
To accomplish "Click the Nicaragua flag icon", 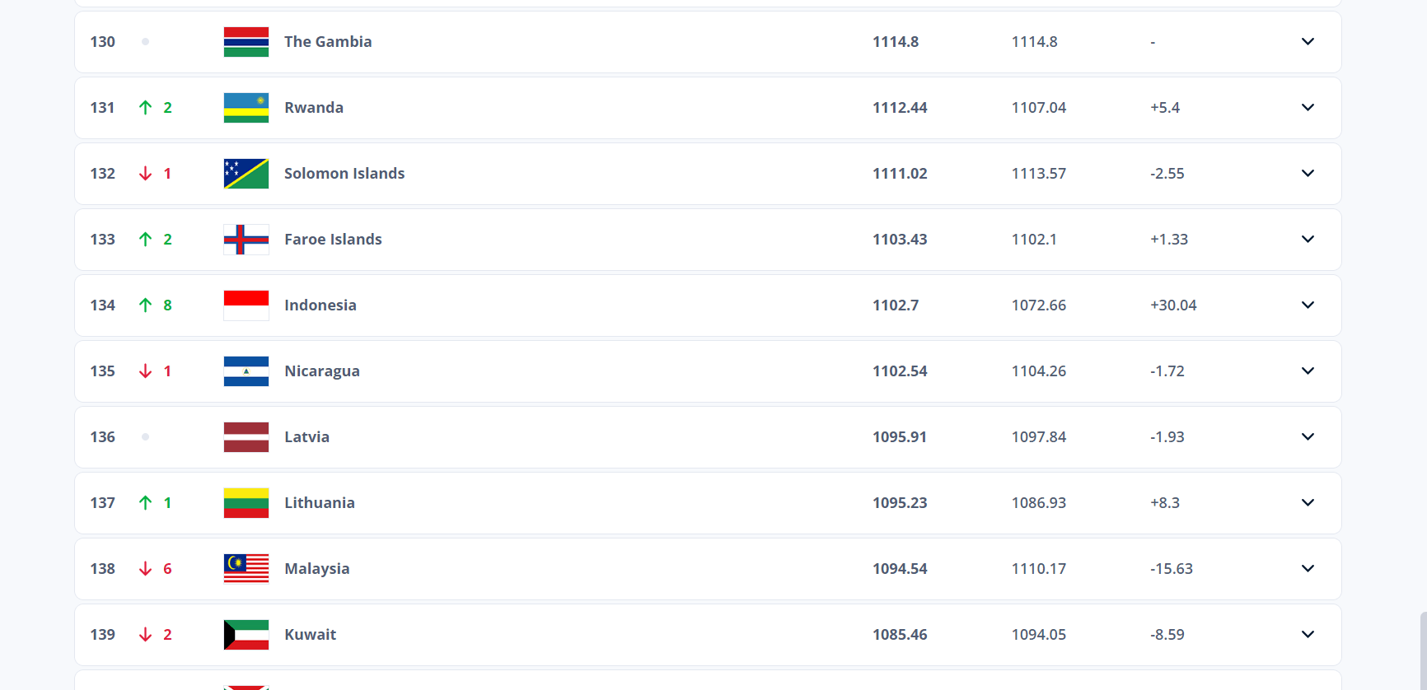I will point(246,371).
